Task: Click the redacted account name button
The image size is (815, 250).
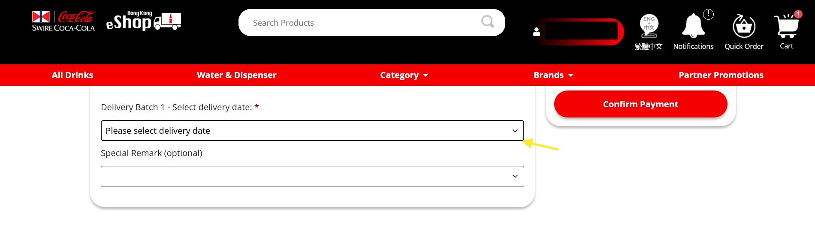Action: point(581,32)
